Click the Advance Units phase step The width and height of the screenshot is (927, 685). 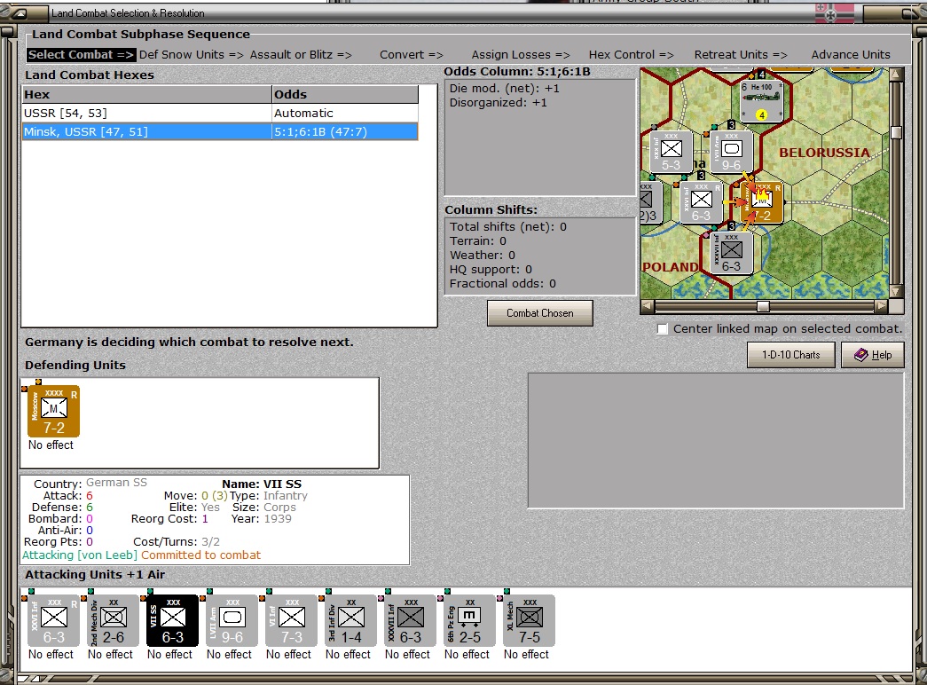coord(851,54)
